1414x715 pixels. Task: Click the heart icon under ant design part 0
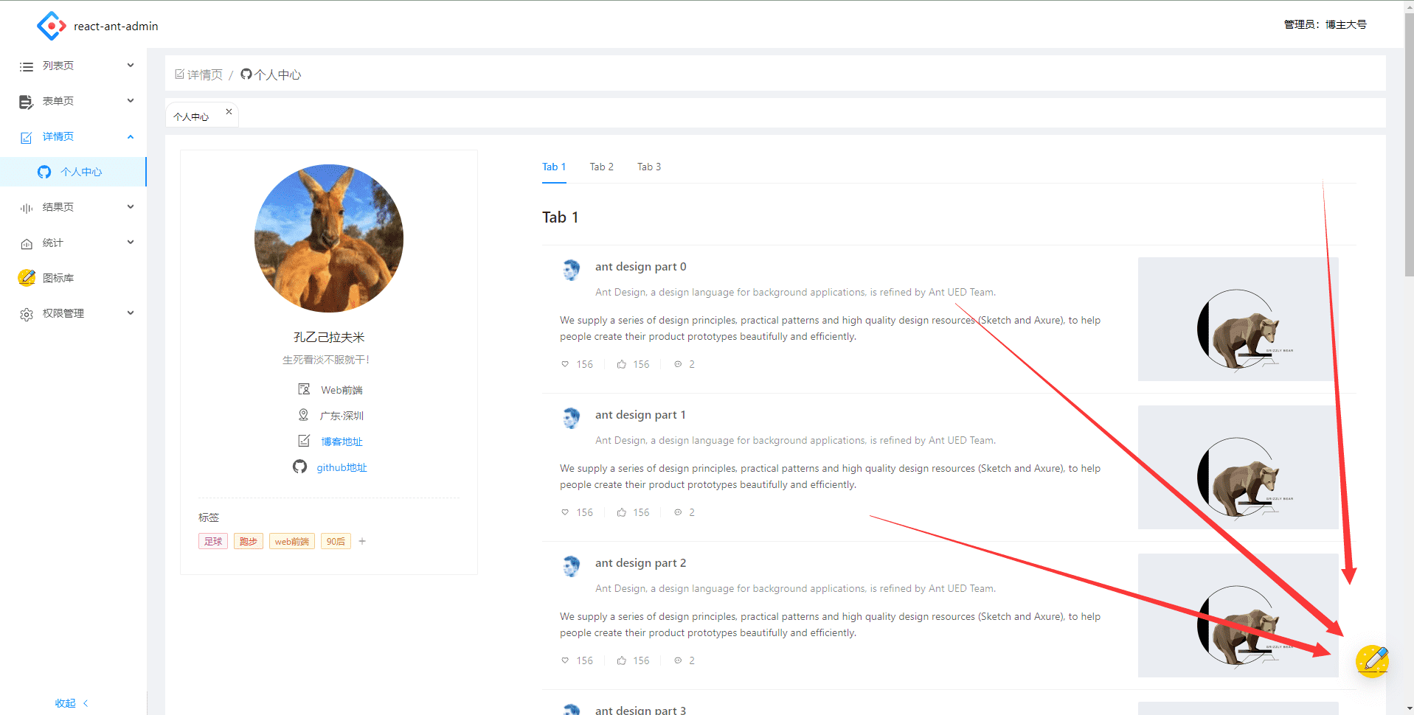[x=565, y=364]
